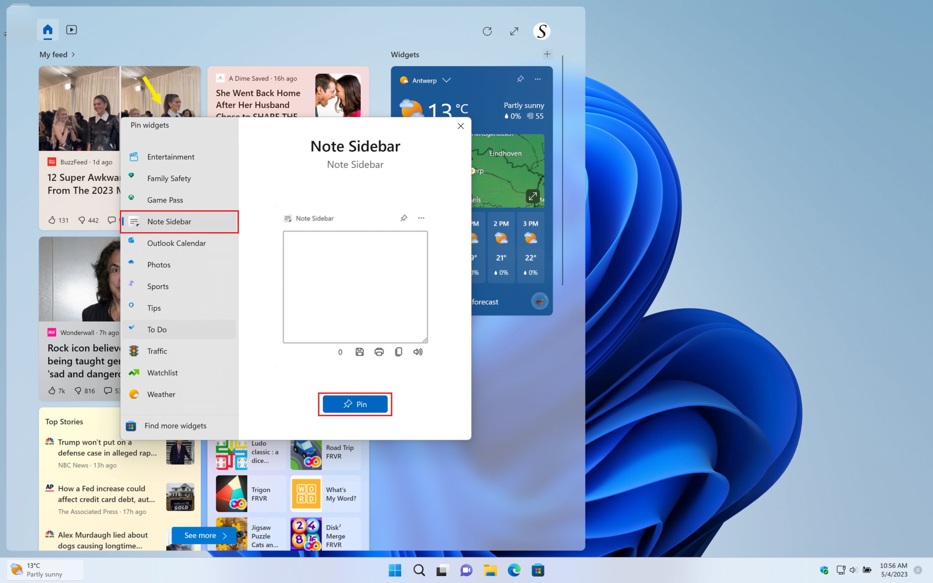Open the weather widget options ellipsis

pyautogui.click(x=538, y=79)
